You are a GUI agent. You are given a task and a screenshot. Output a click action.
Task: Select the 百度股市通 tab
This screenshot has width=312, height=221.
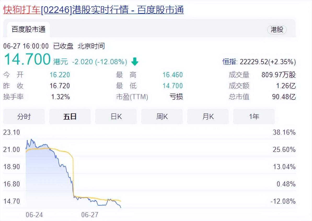click(28, 30)
